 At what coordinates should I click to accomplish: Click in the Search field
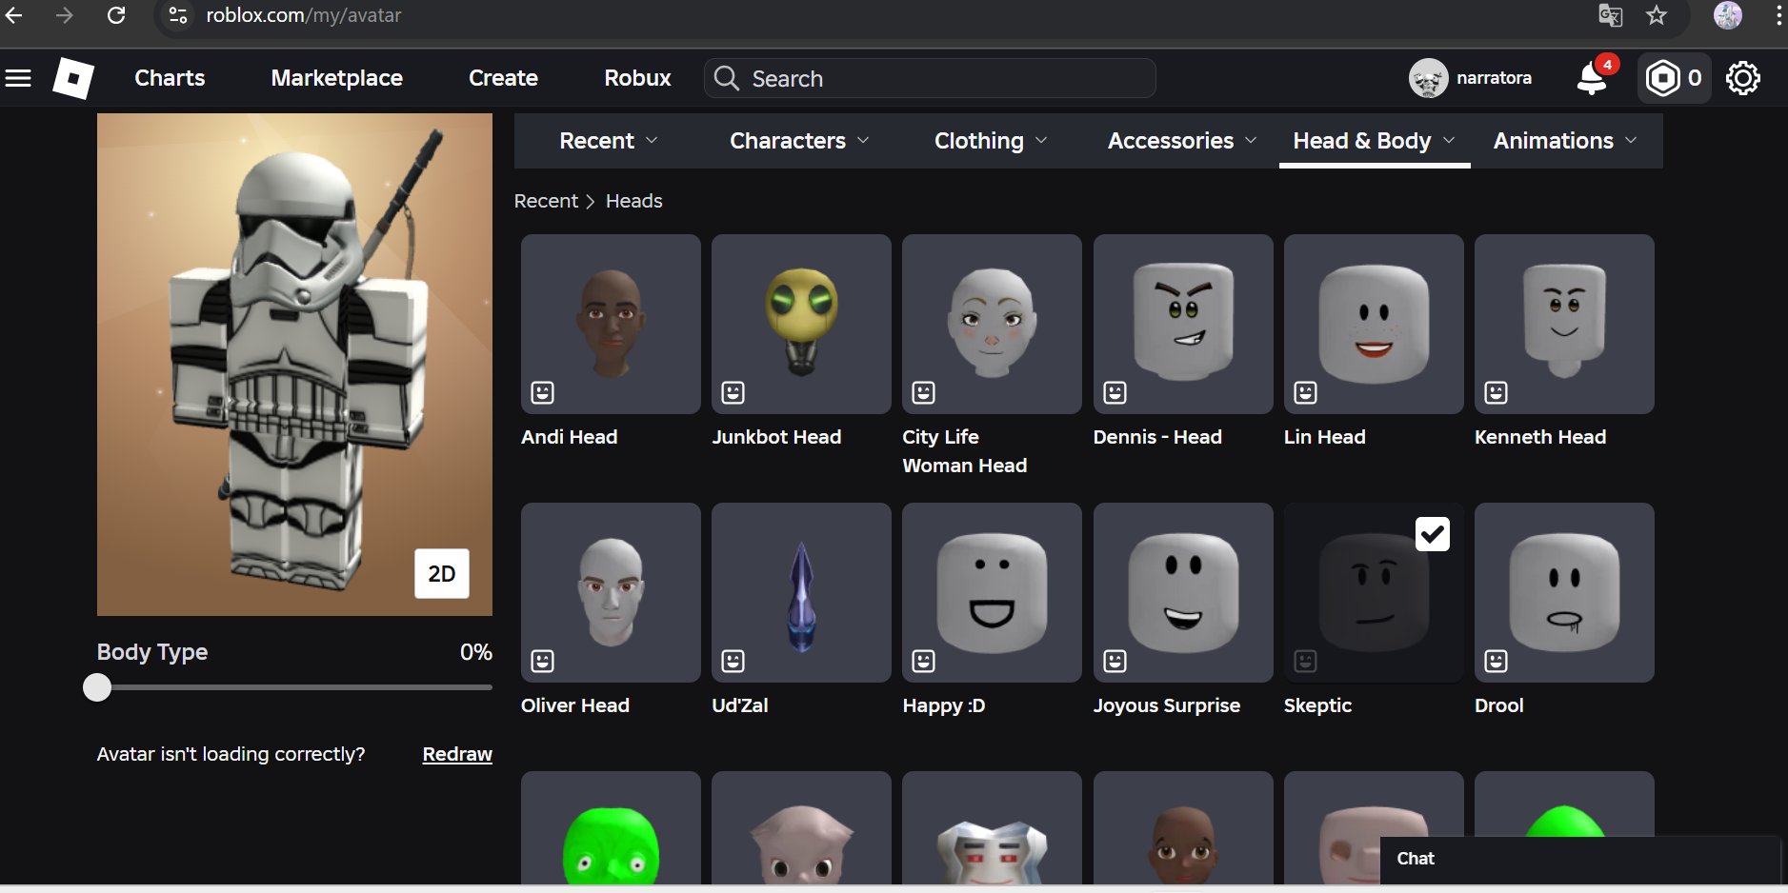click(x=930, y=78)
